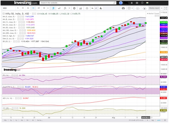Hide the EMA (5, high, 0) indicator

pos(19,36)
